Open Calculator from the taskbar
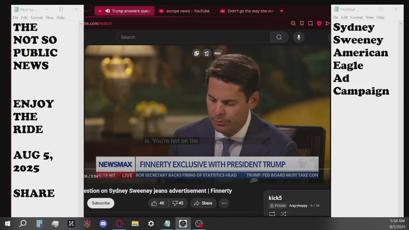The width and height of the screenshot is (409, 230). 39,224
